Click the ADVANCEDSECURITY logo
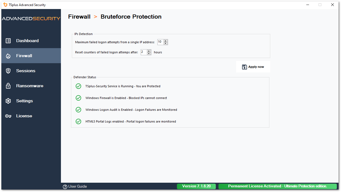The height and width of the screenshot is (192, 341). click(x=31, y=19)
